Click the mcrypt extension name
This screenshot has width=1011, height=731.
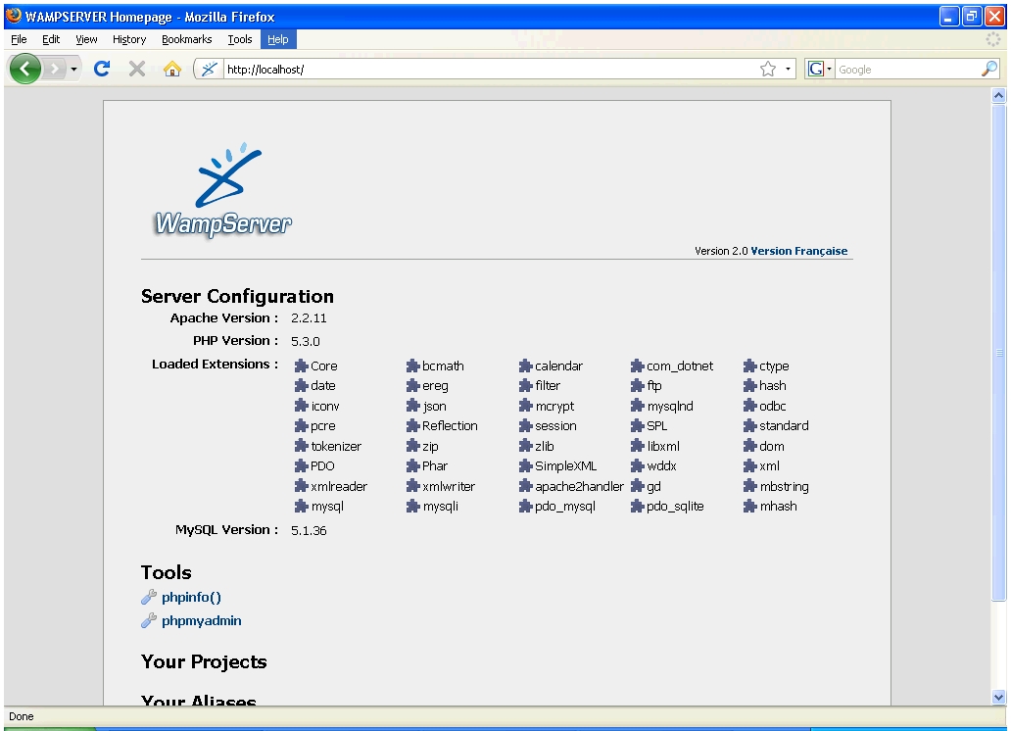tap(554, 407)
